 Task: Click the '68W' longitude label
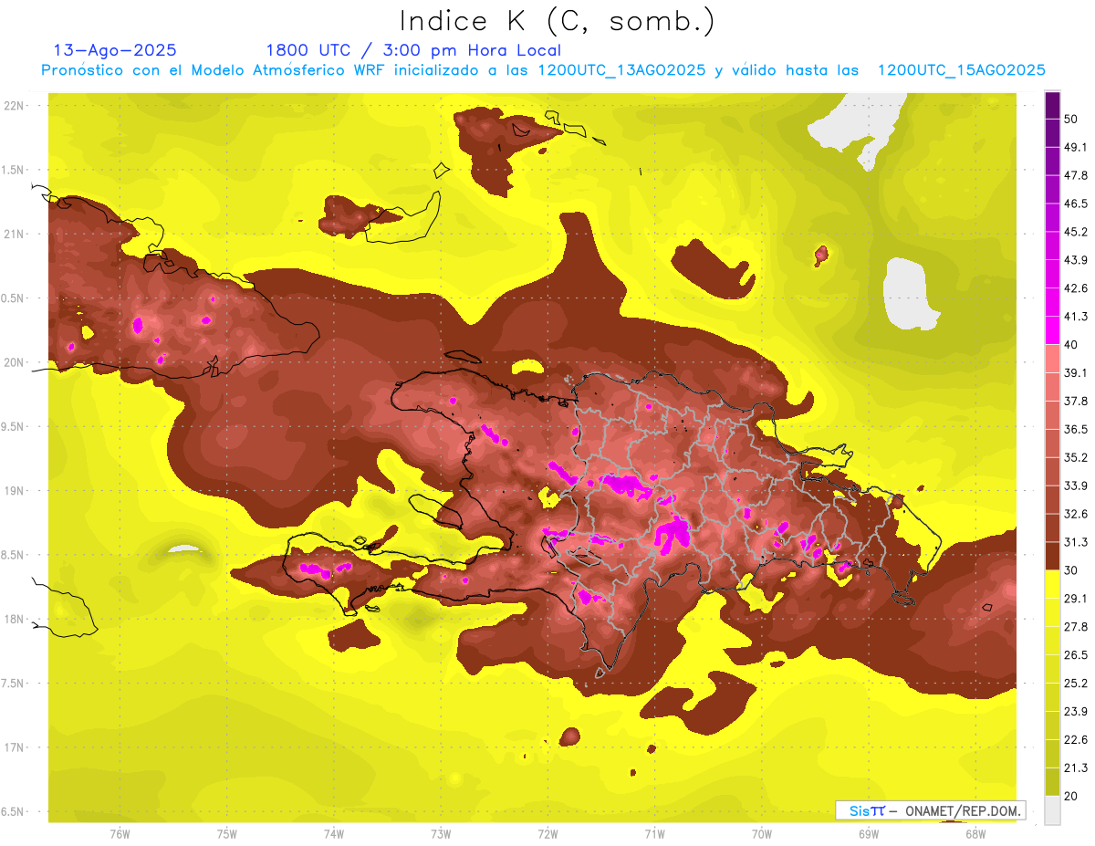pyautogui.click(x=975, y=834)
